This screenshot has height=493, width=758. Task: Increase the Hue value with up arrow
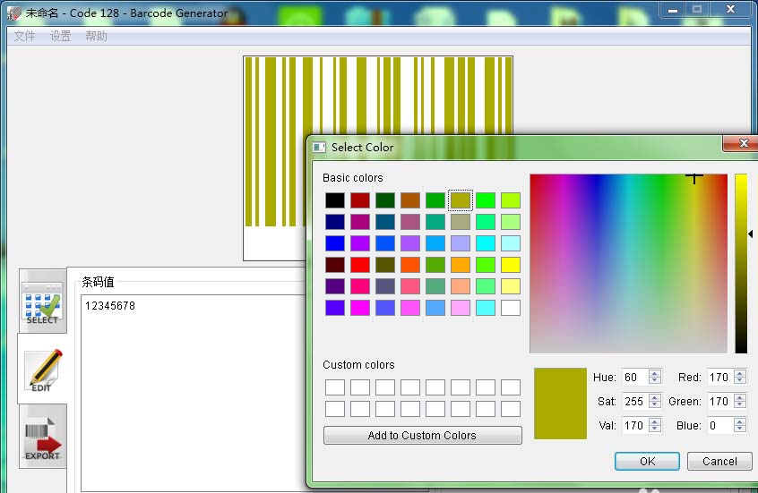655,374
